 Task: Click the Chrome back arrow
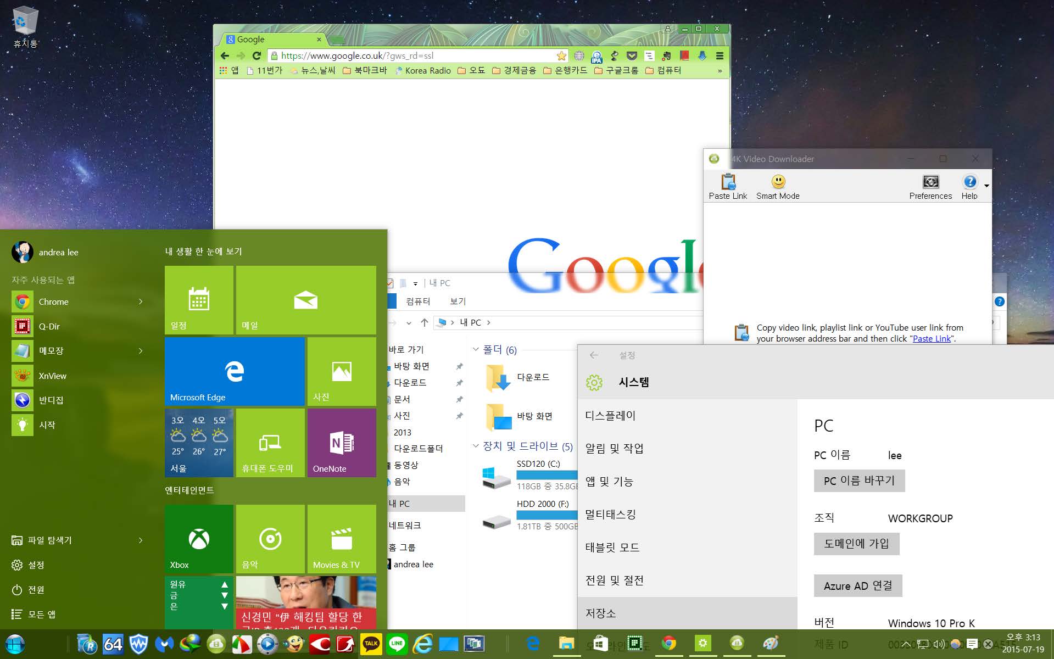[225, 55]
